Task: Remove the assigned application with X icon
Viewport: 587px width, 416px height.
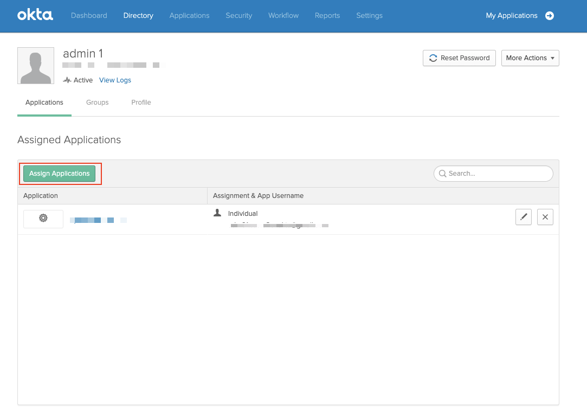Action: point(545,217)
